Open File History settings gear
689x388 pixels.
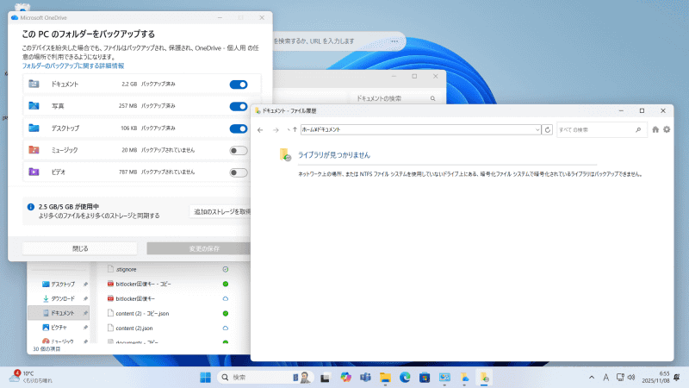tap(667, 129)
